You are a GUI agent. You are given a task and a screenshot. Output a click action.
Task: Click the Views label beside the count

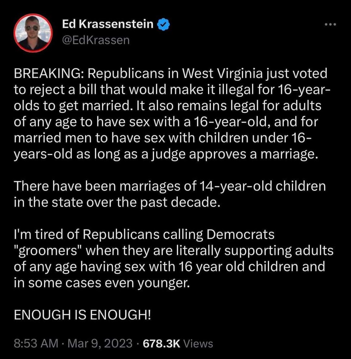click(198, 344)
